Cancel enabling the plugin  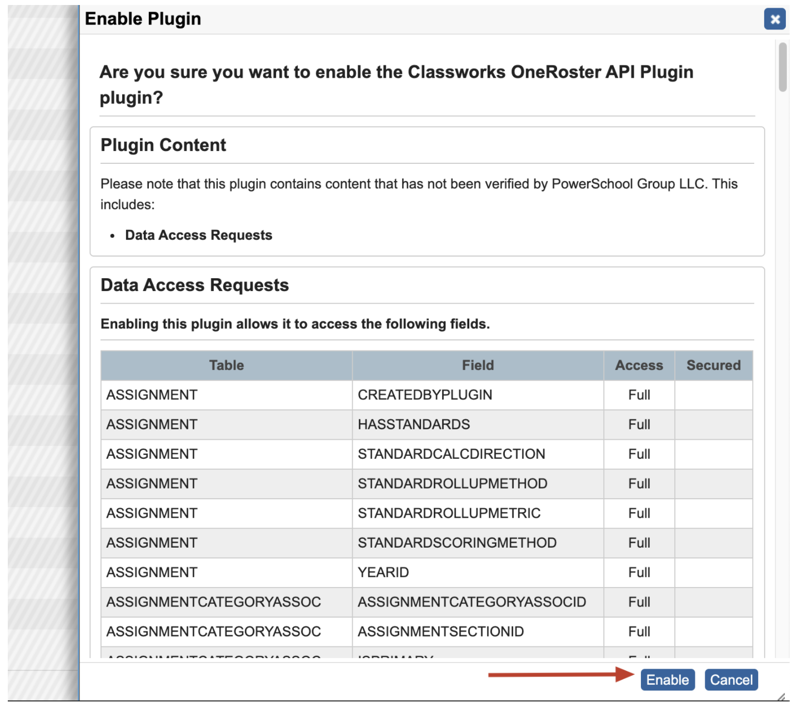click(x=731, y=680)
